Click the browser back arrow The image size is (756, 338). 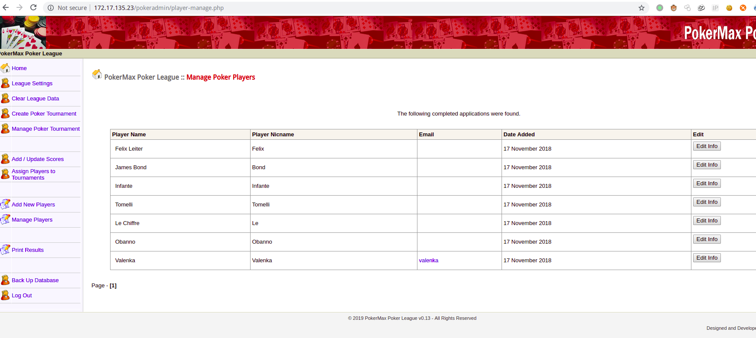click(6, 8)
